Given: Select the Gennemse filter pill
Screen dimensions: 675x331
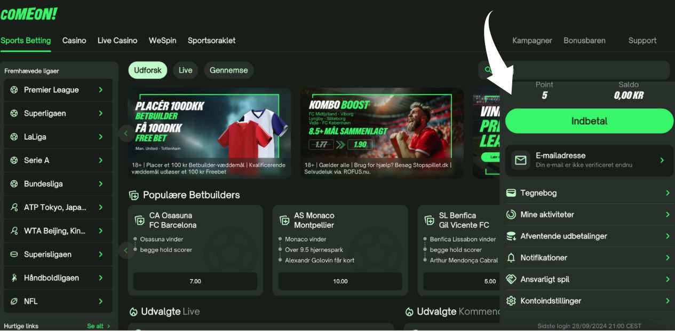Looking at the screenshot, I should [229, 70].
